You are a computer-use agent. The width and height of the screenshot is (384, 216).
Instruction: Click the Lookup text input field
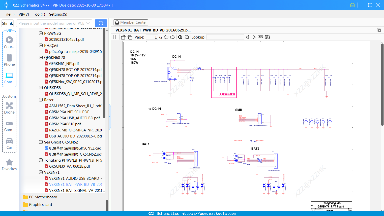[x=225, y=37]
